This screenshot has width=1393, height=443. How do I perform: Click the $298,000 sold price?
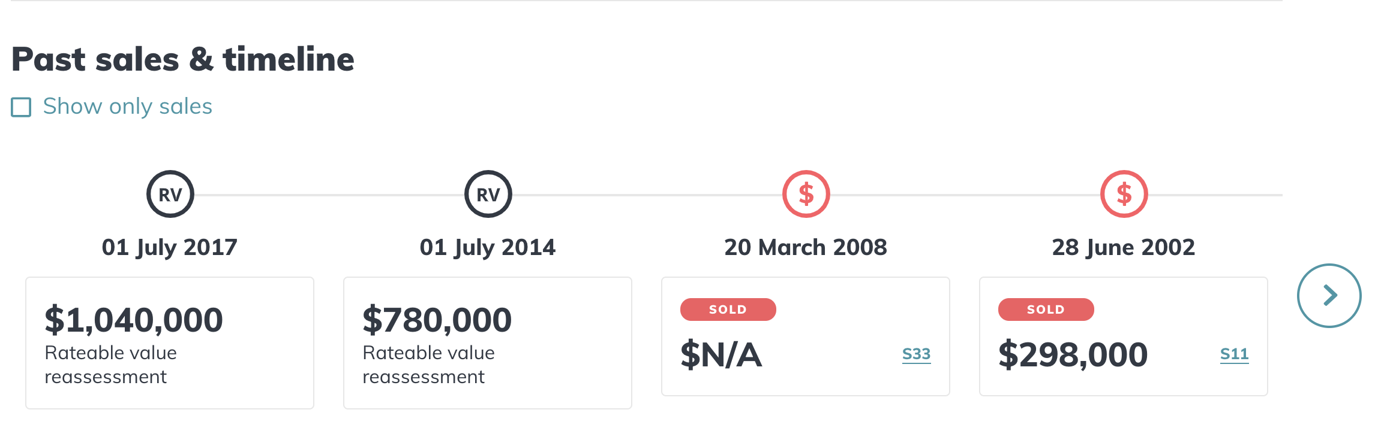1073,354
